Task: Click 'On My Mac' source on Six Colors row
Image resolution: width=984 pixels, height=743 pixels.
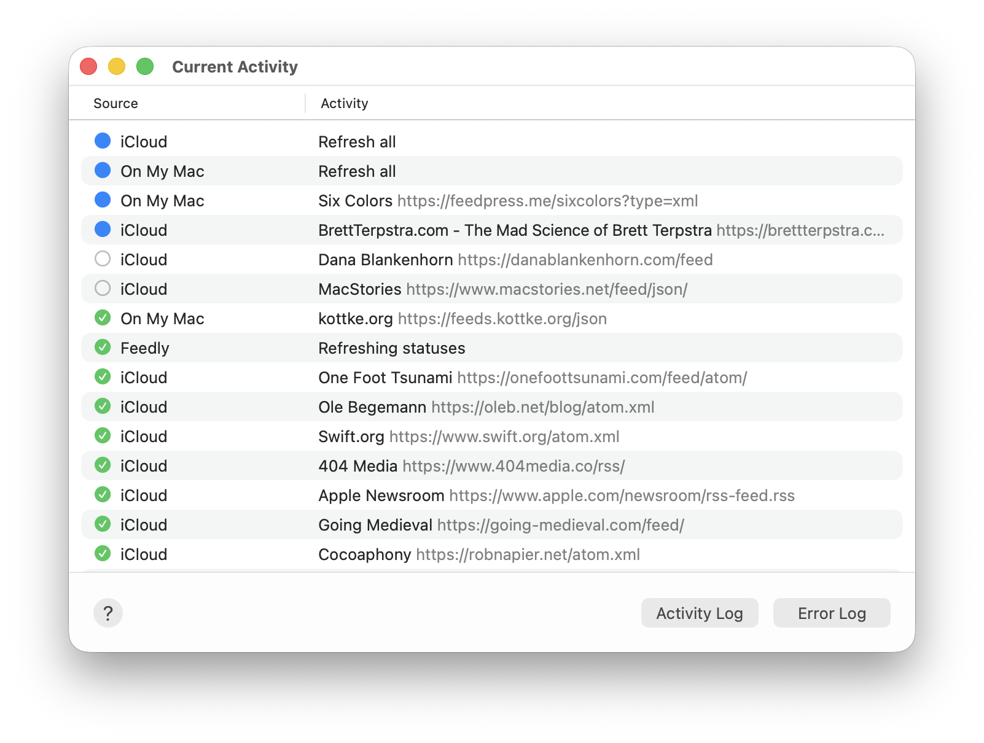Action: pos(162,201)
